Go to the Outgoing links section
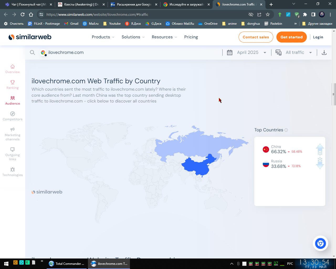 (x=12, y=154)
